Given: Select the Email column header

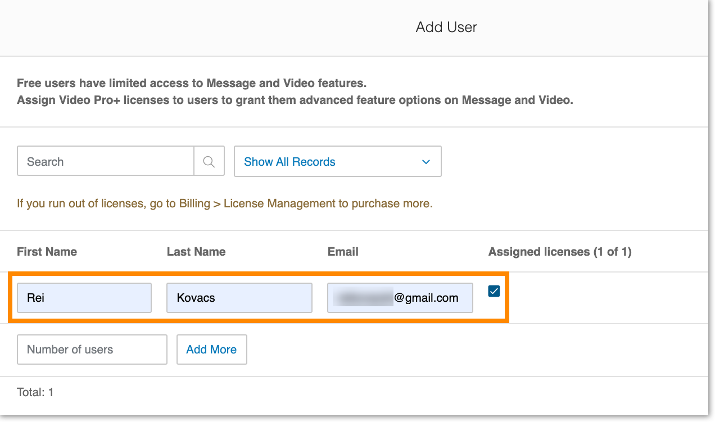Looking at the screenshot, I should pos(343,251).
